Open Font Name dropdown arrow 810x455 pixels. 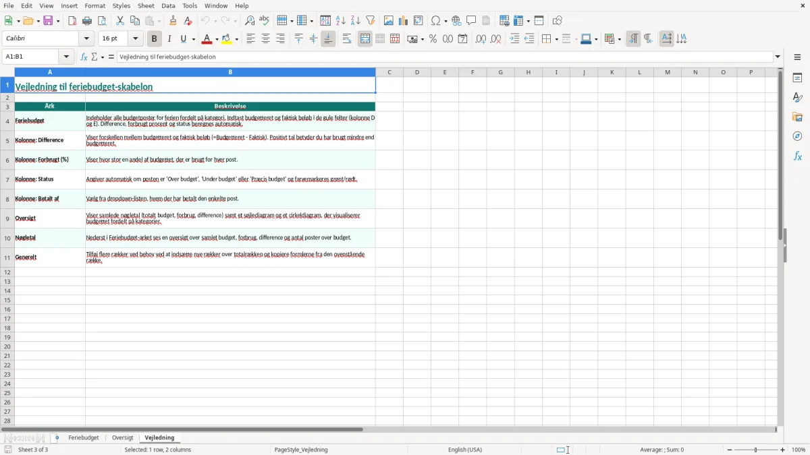(x=86, y=39)
